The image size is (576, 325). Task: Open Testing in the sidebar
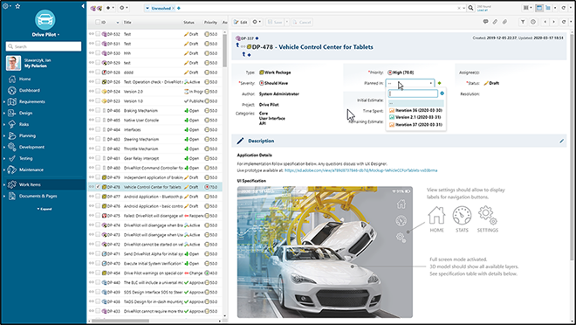point(25,158)
